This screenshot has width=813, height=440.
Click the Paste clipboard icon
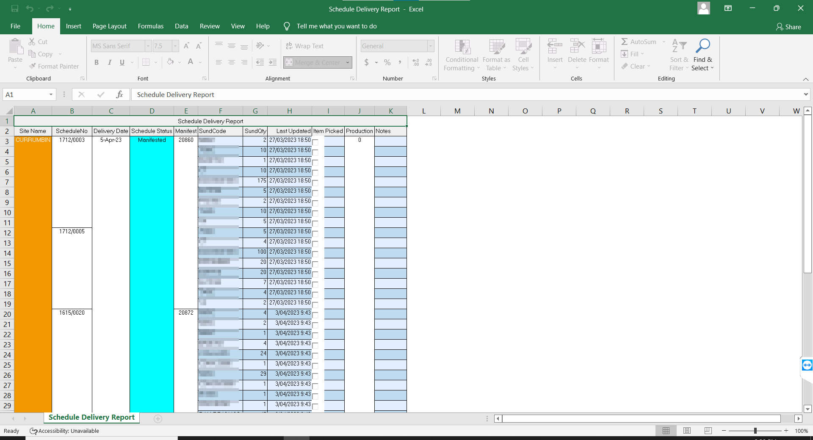15,47
